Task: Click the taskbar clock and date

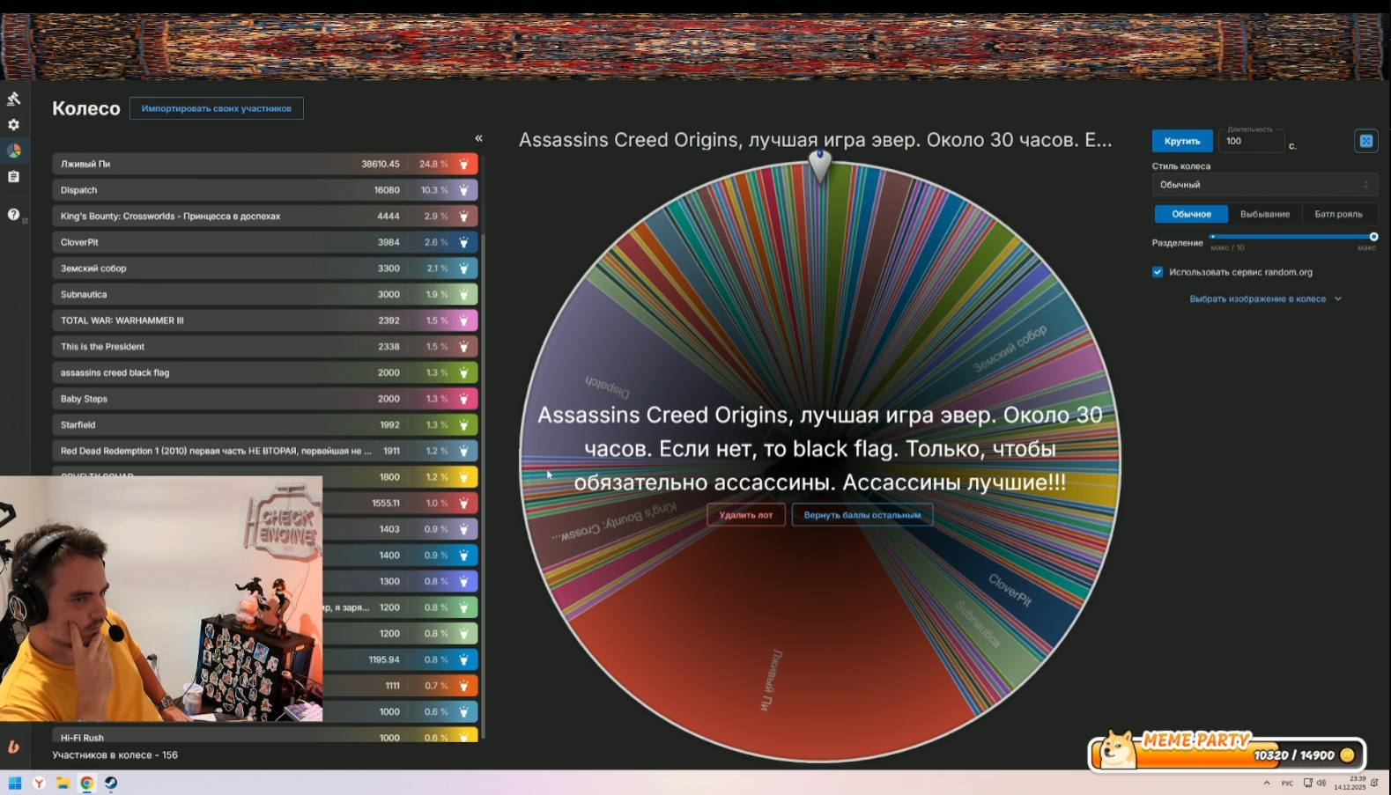Action: [1350, 783]
